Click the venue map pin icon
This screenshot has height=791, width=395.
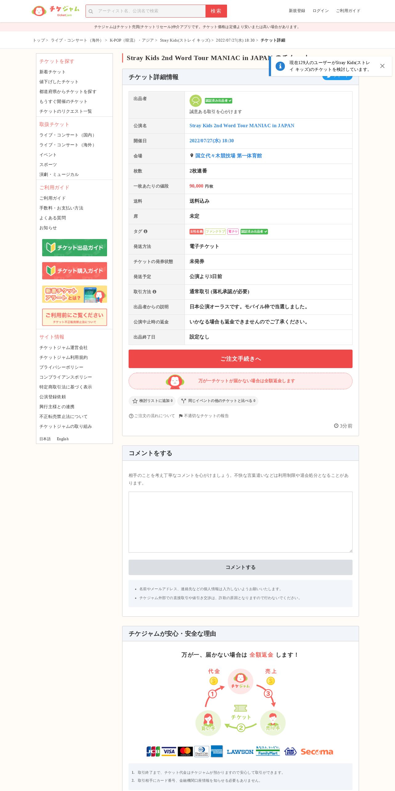(192, 156)
